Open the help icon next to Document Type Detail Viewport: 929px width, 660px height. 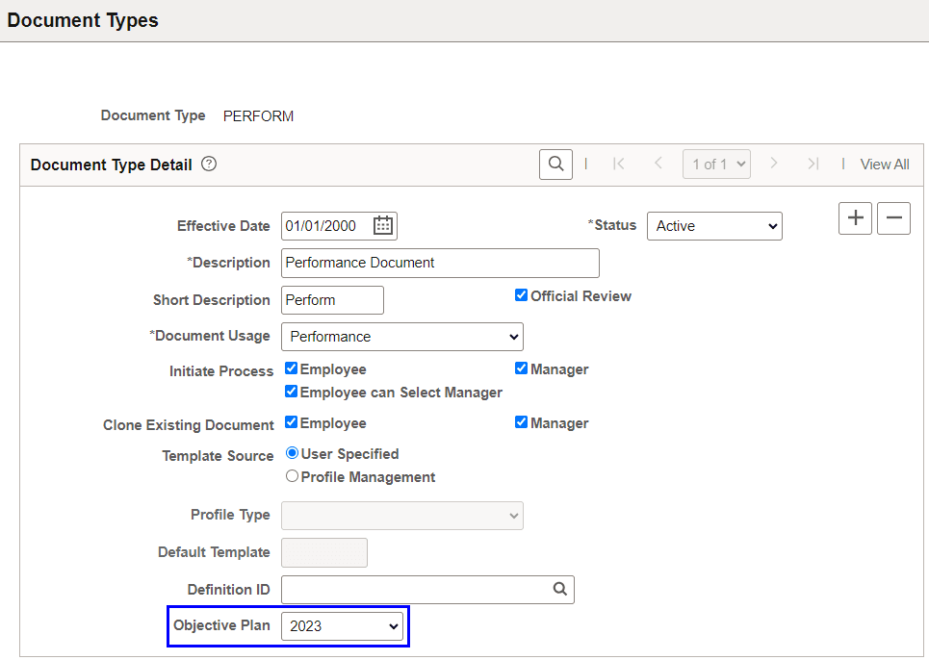pos(209,164)
